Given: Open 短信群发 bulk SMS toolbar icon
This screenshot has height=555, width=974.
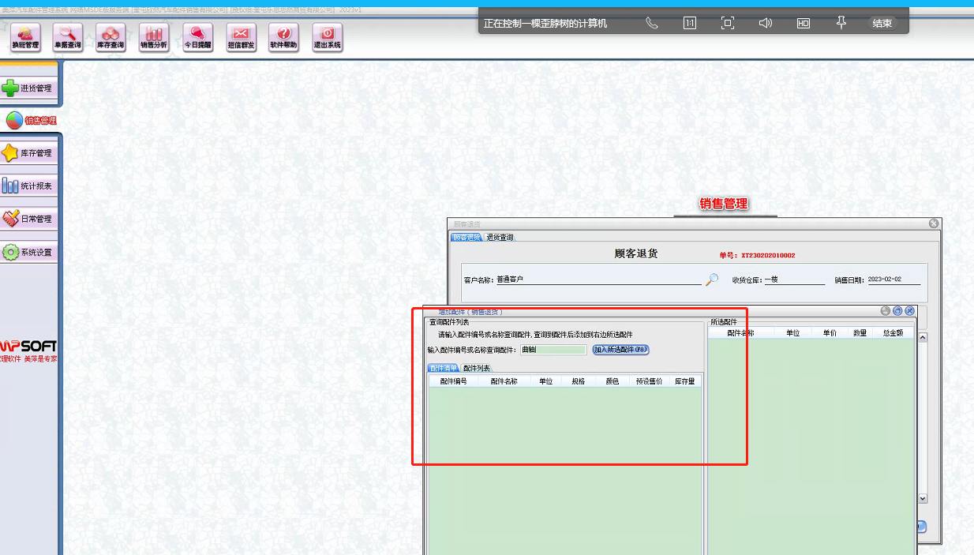Looking at the screenshot, I should click(241, 37).
